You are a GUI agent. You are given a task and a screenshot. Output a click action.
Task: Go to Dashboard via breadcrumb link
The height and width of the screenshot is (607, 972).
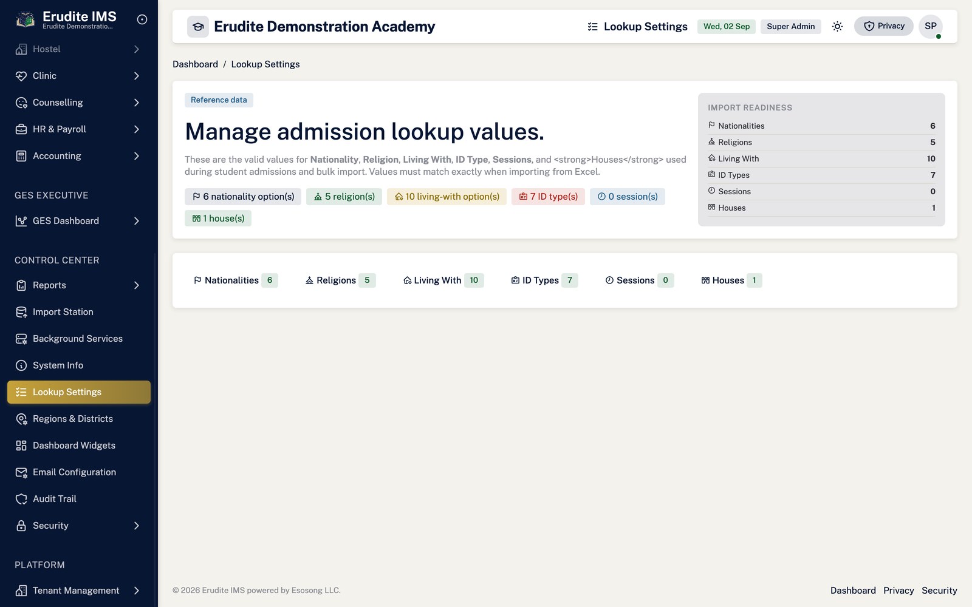click(195, 64)
